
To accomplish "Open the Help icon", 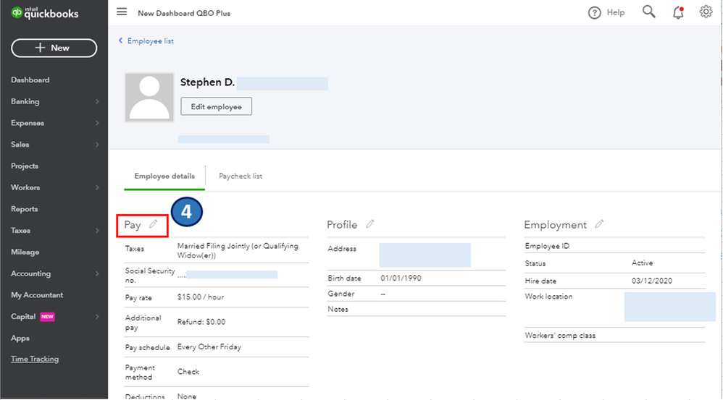I will 595,12.
